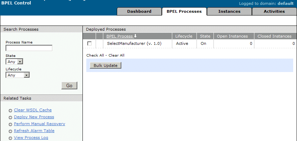Click the sort arrow beside BPEL Process
This screenshot has height=141, width=297.
pos(135,36)
